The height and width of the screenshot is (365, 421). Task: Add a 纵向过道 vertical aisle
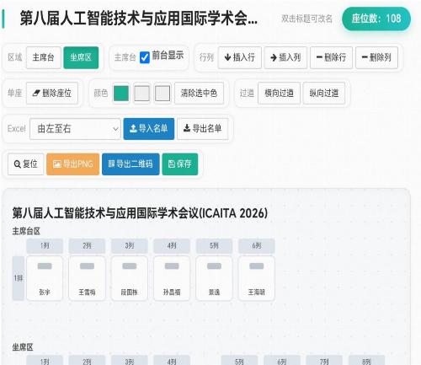click(x=324, y=93)
